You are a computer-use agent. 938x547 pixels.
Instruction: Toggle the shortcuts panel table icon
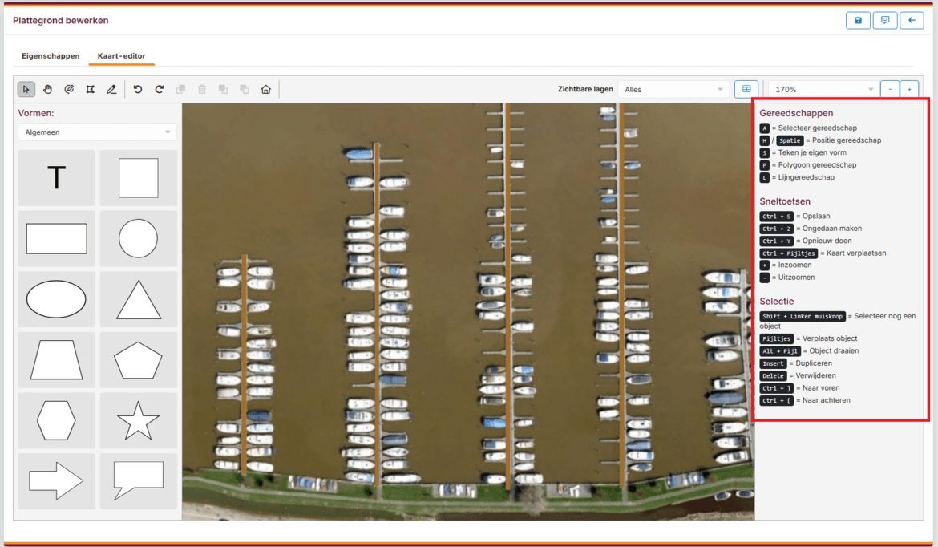[x=746, y=89]
